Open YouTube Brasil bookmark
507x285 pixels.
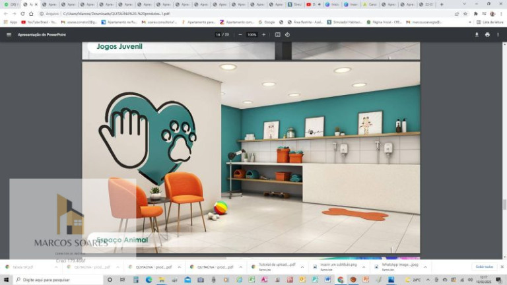[x=39, y=22]
